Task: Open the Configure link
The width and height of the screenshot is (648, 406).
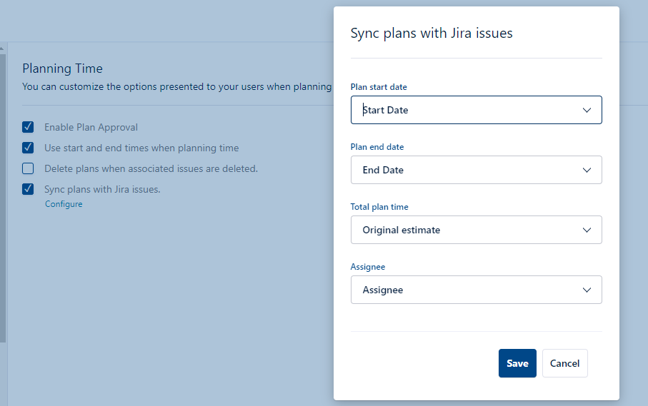Action: point(64,204)
